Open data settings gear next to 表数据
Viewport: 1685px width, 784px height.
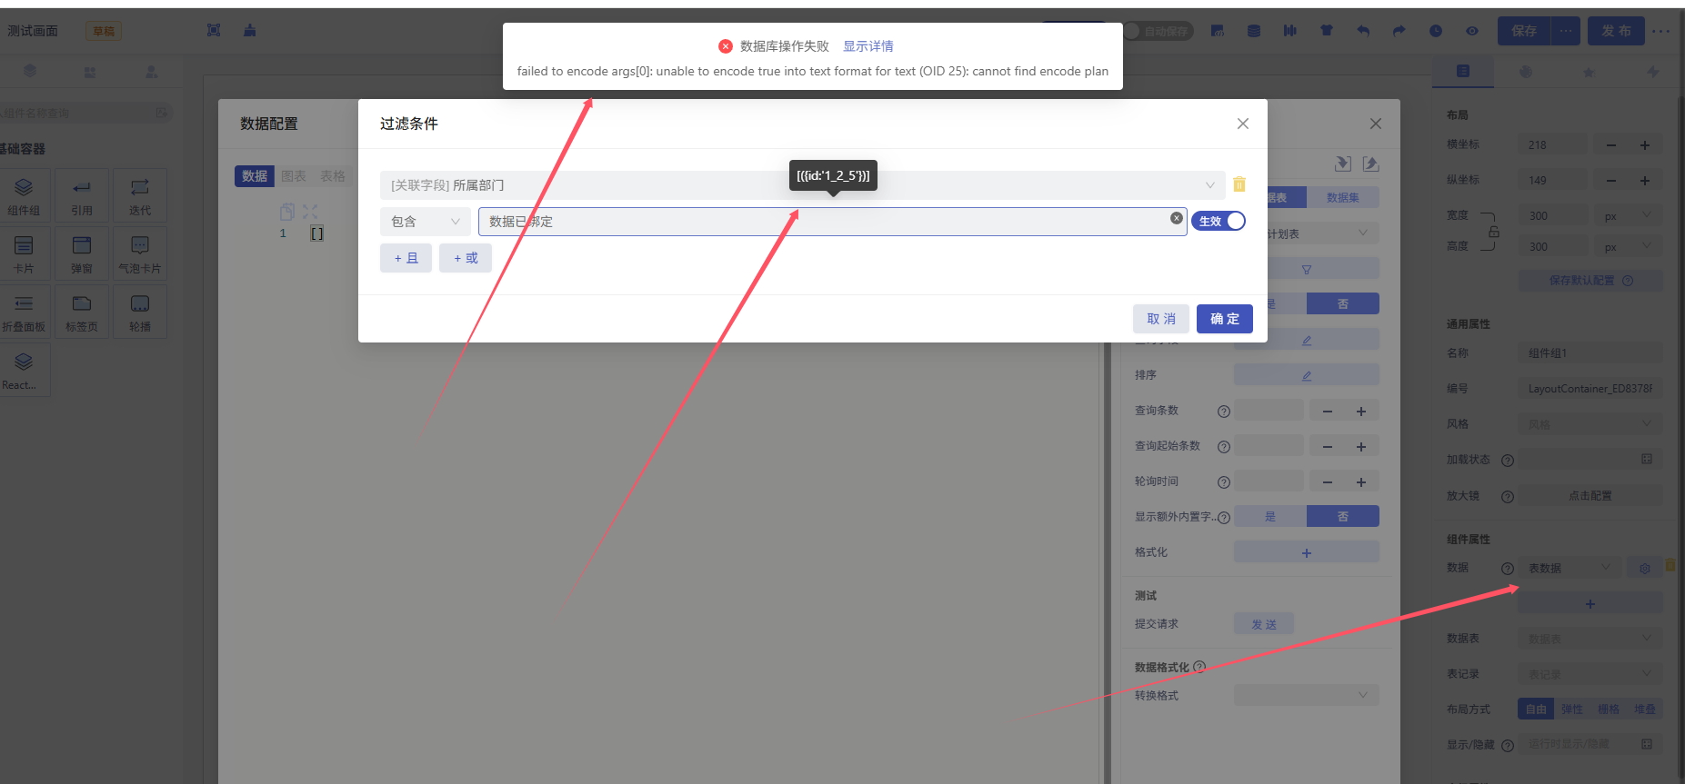(1644, 568)
